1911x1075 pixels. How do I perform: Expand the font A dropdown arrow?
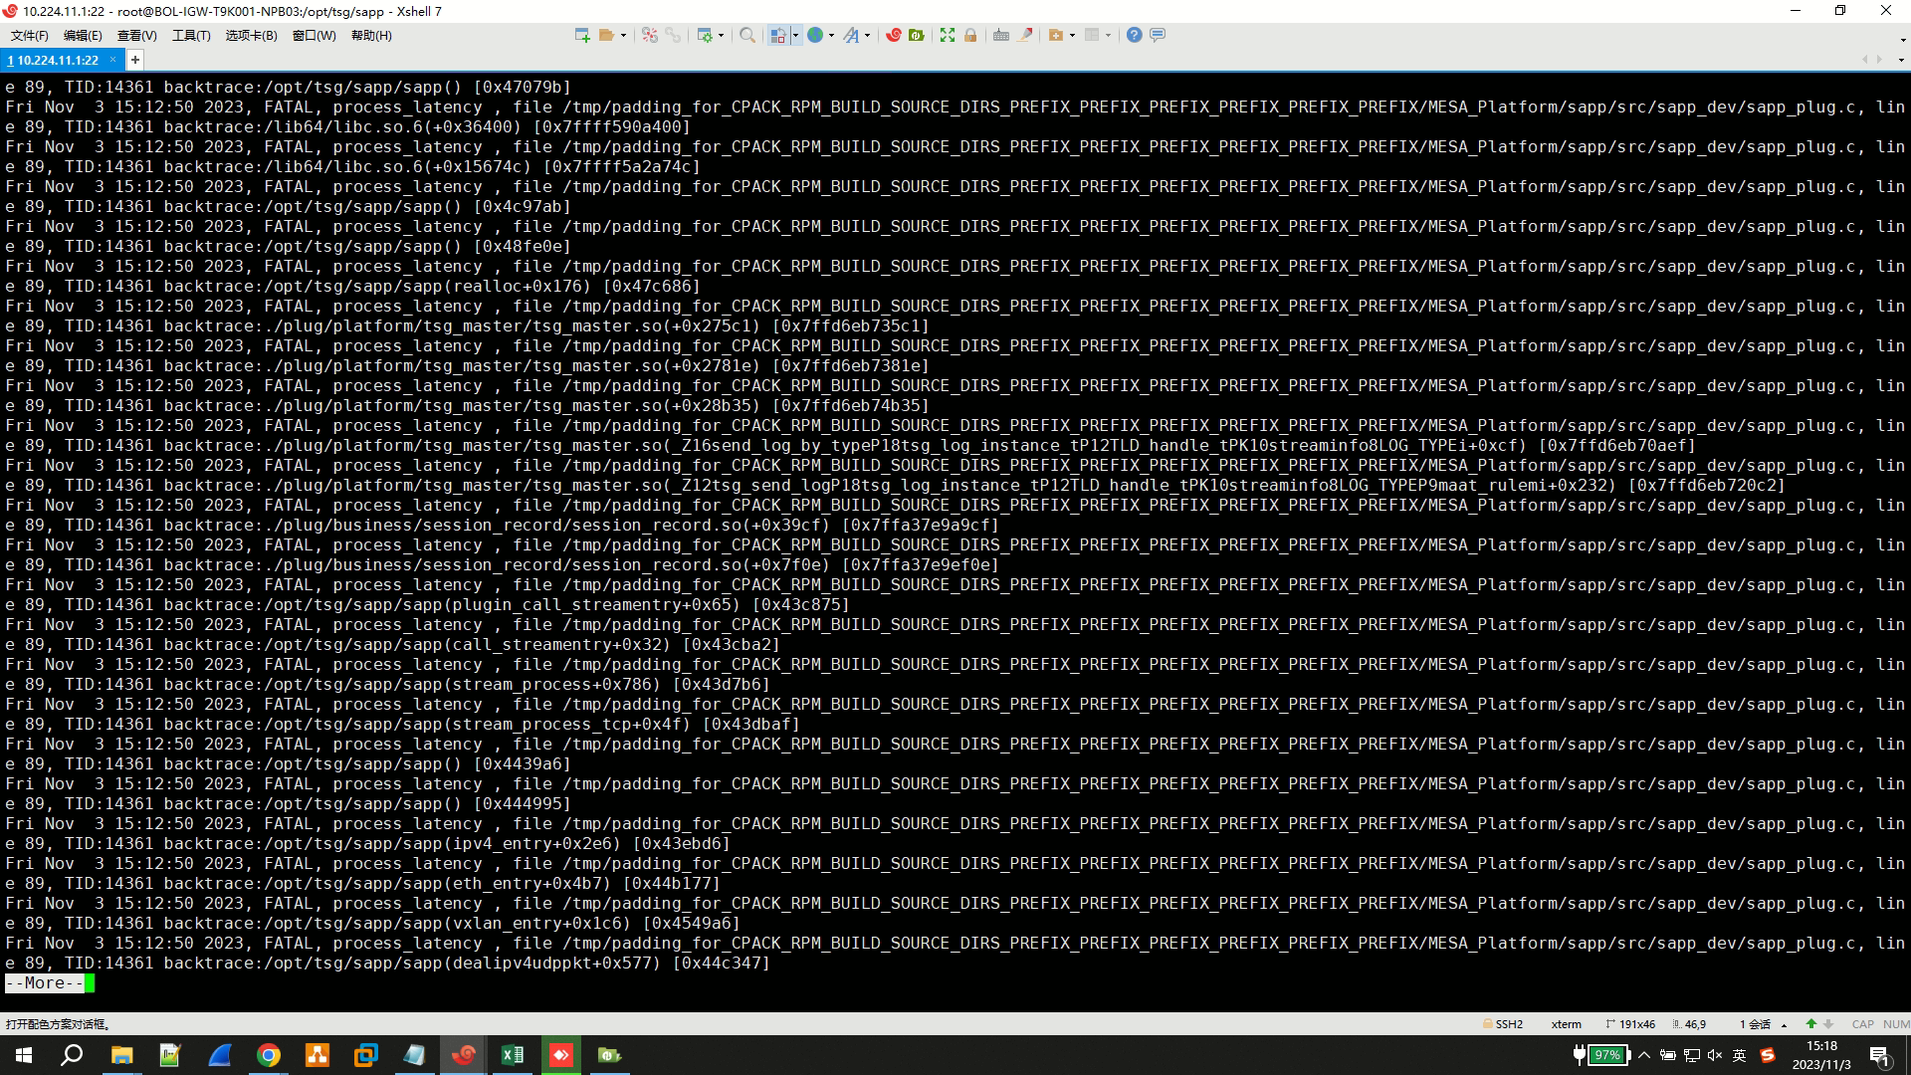pyautogui.click(x=867, y=36)
